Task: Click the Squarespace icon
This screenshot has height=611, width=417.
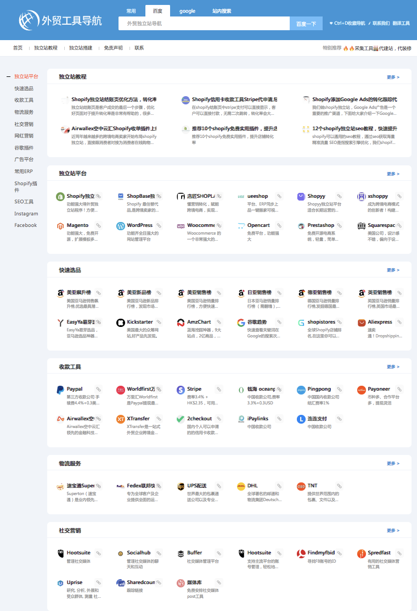Action: [362, 226]
